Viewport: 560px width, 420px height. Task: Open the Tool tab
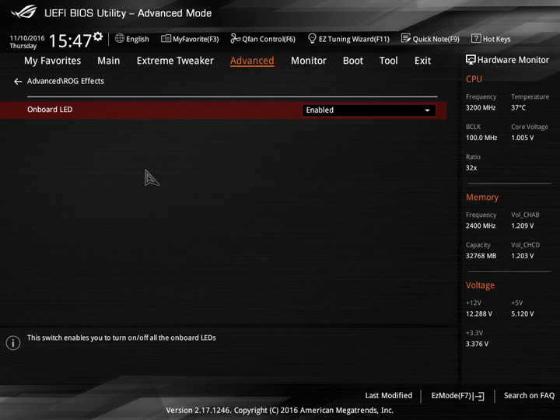[x=389, y=61]
